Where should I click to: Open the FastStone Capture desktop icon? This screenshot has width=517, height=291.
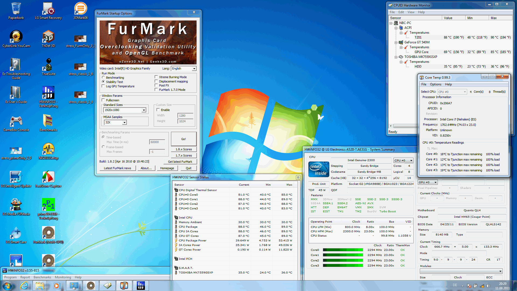point(48,177)
